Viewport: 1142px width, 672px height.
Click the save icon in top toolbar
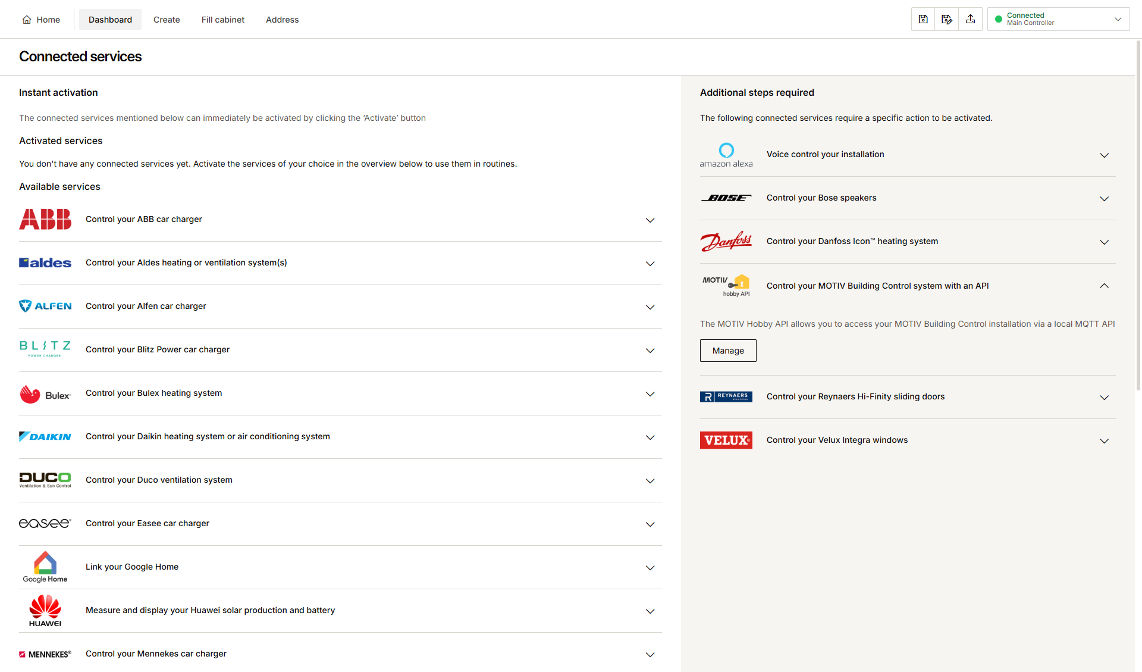tap(923, 20)
